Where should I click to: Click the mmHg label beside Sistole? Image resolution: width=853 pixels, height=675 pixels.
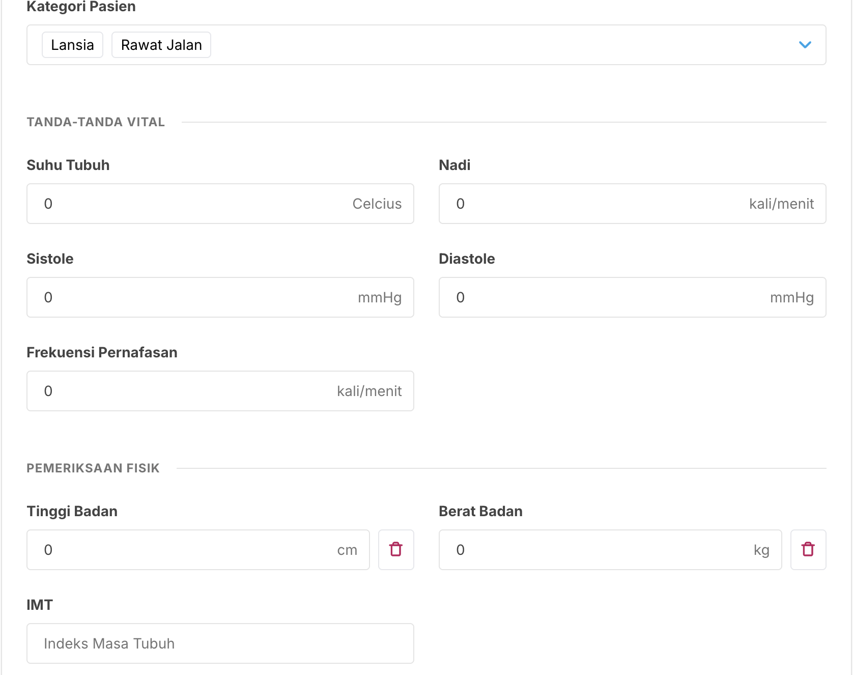pyautogui.click(x=380, y=297)
